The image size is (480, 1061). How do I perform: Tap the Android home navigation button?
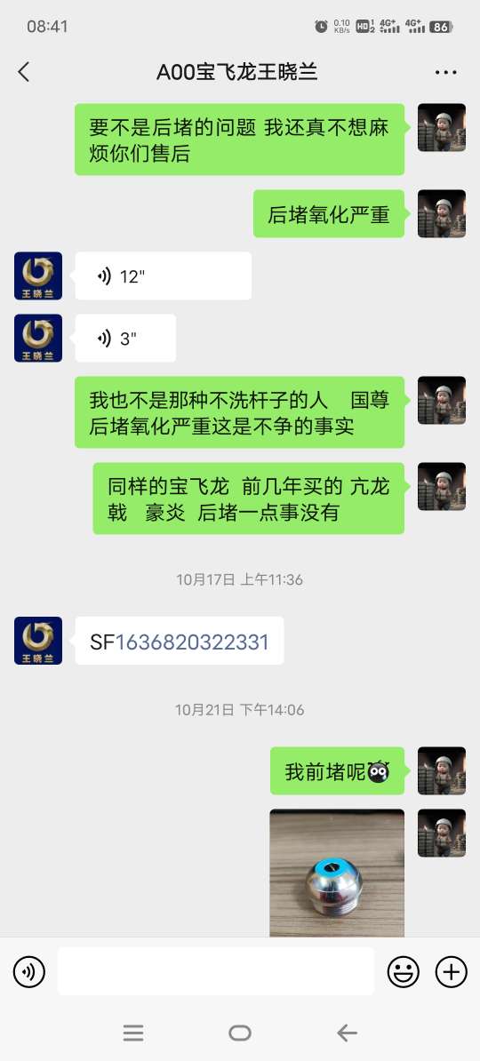coord(240,1033)
